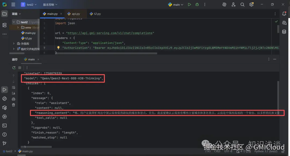Screen dimensions: 290x156
Task: Toggle the Project tool window folder icon
Action: click(x=5, y=14)
